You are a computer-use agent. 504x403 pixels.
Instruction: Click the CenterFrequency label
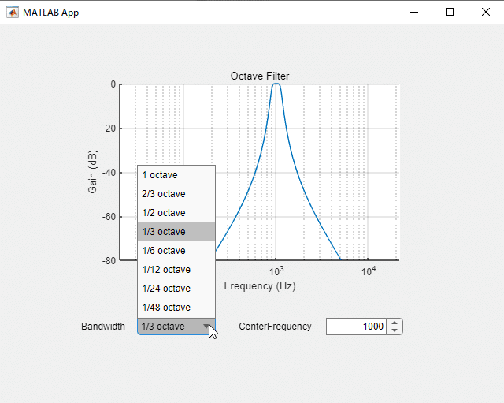(x=275, y=327)
